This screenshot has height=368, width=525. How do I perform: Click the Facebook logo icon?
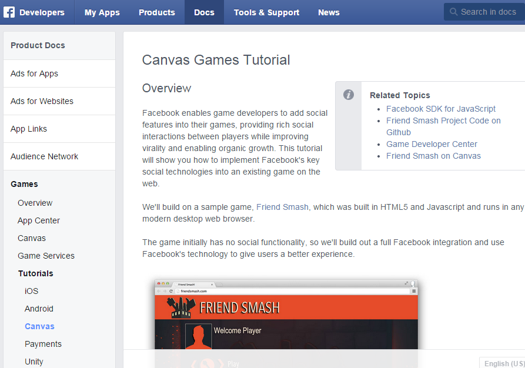[x=9, y=12]
